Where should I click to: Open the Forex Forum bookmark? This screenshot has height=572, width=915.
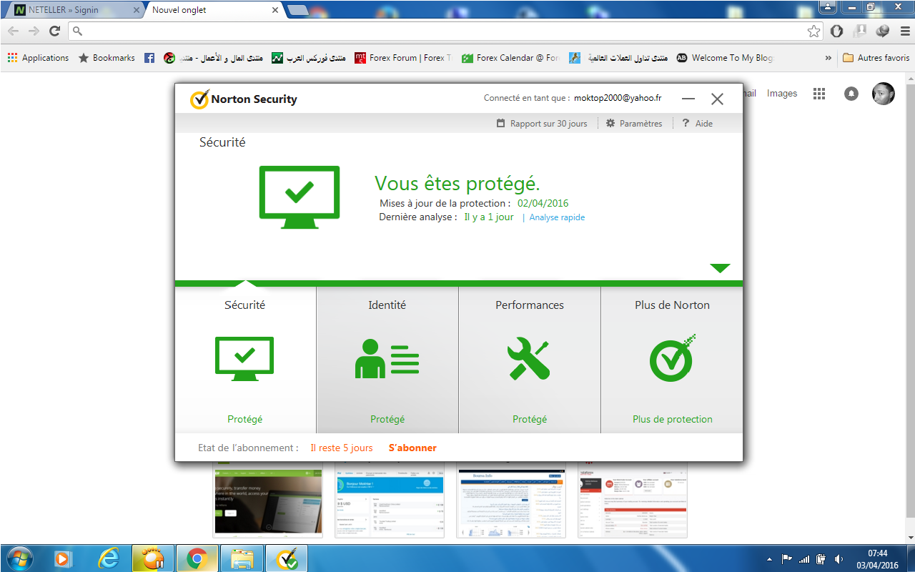(404, 58)
